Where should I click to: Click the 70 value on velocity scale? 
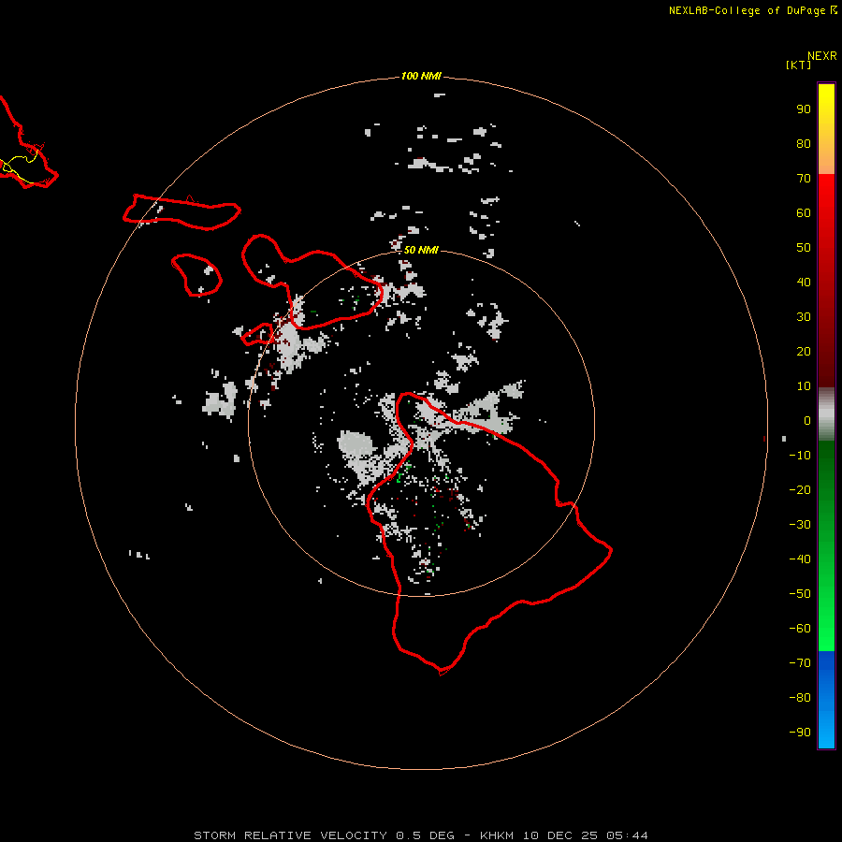tap(804, 179)
